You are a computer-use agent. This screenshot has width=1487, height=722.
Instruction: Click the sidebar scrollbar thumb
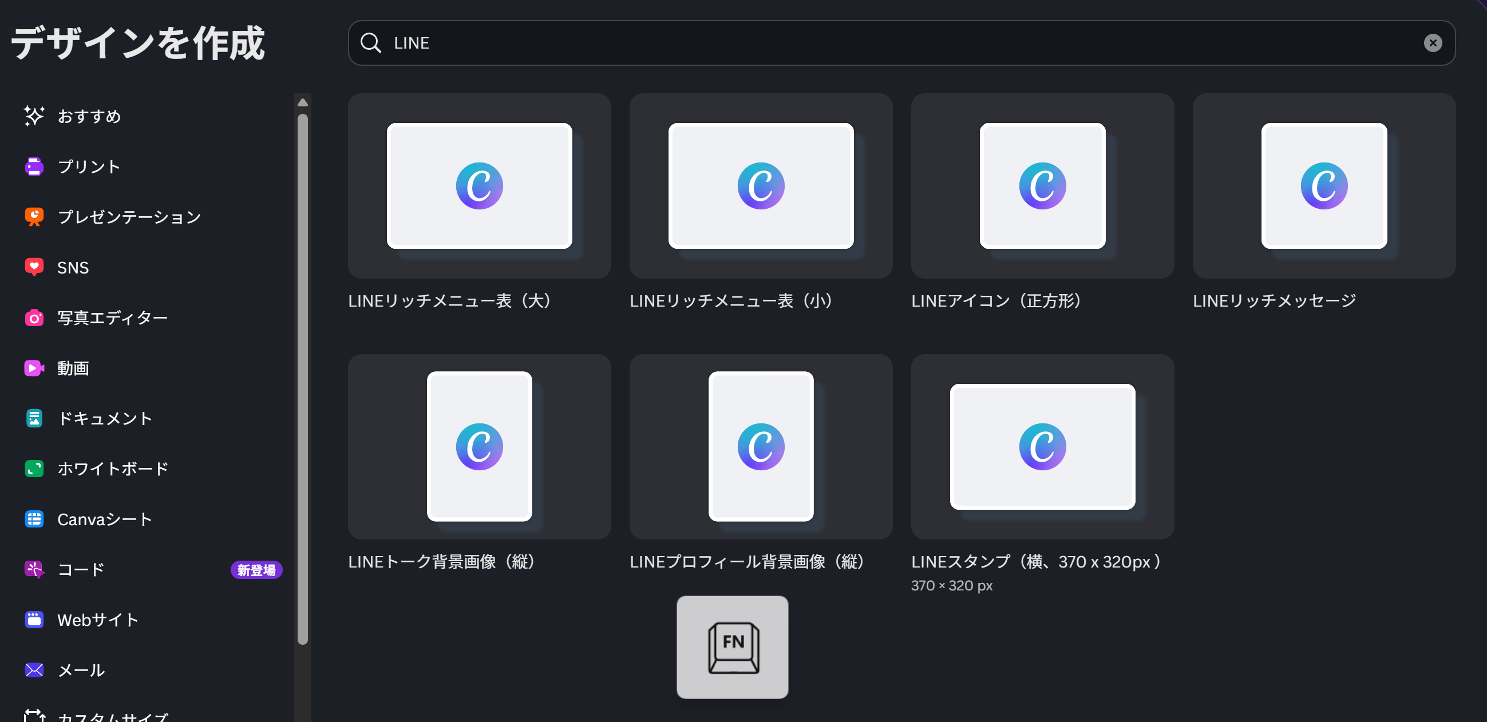click(x=302, y=379)
